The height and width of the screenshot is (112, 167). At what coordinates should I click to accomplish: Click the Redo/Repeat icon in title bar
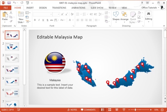pyautogui.click(x=22, y=3)
